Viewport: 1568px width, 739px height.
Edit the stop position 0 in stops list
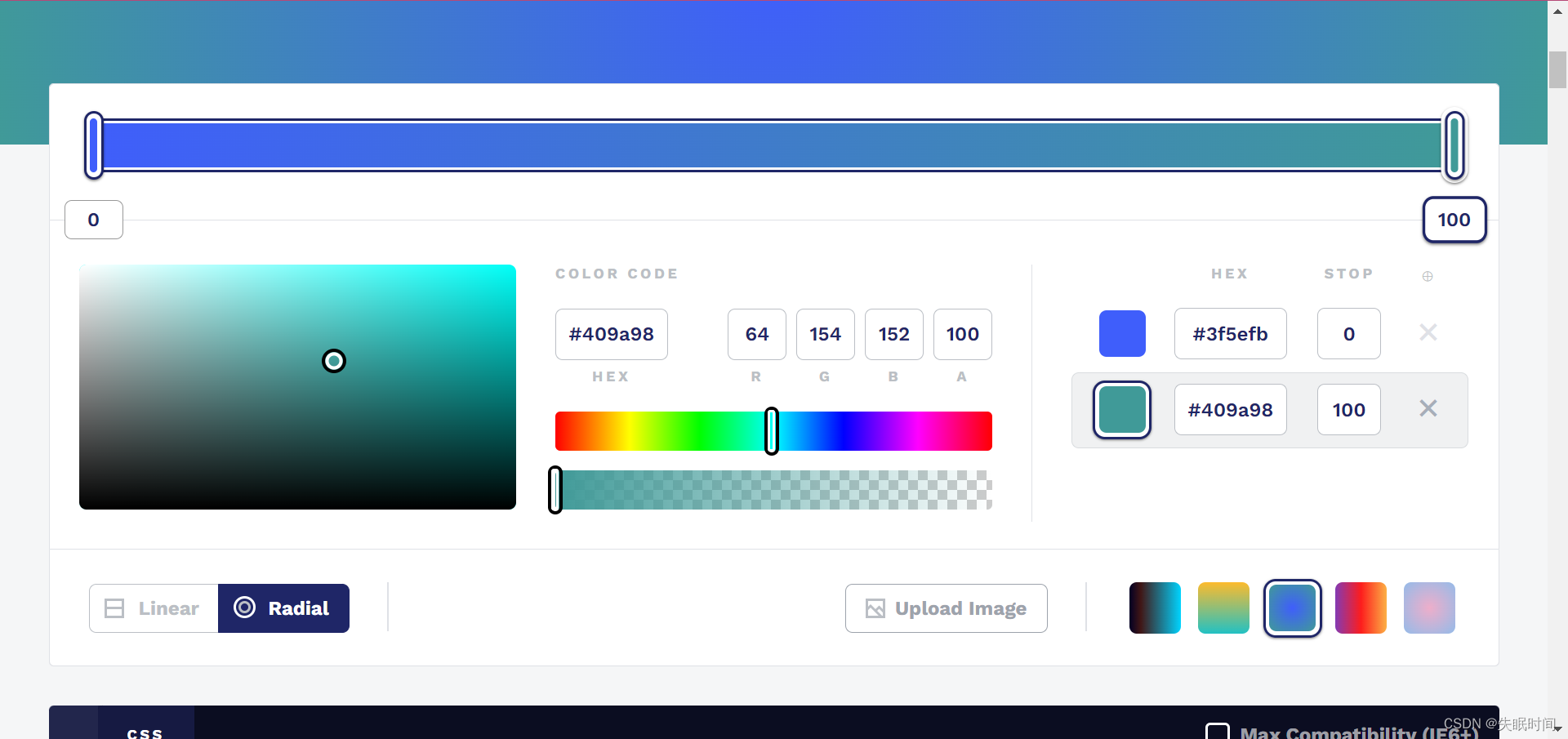click(x=1349, y=333)
